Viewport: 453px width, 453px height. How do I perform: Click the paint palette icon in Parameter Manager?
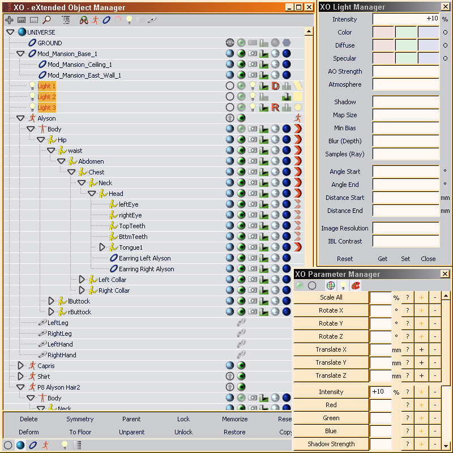tap(356, 285)
